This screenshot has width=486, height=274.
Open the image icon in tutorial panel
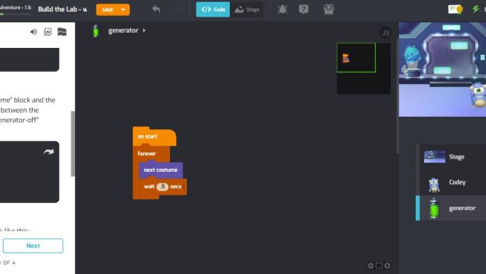coord(48,32)
